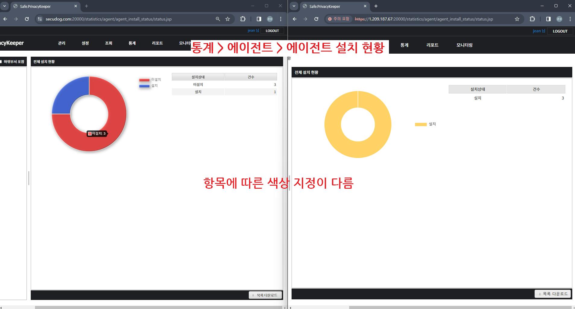Open the 리포트 menu in left window
Viewport: 575px width, 309px height.
(x=157, y=43)
